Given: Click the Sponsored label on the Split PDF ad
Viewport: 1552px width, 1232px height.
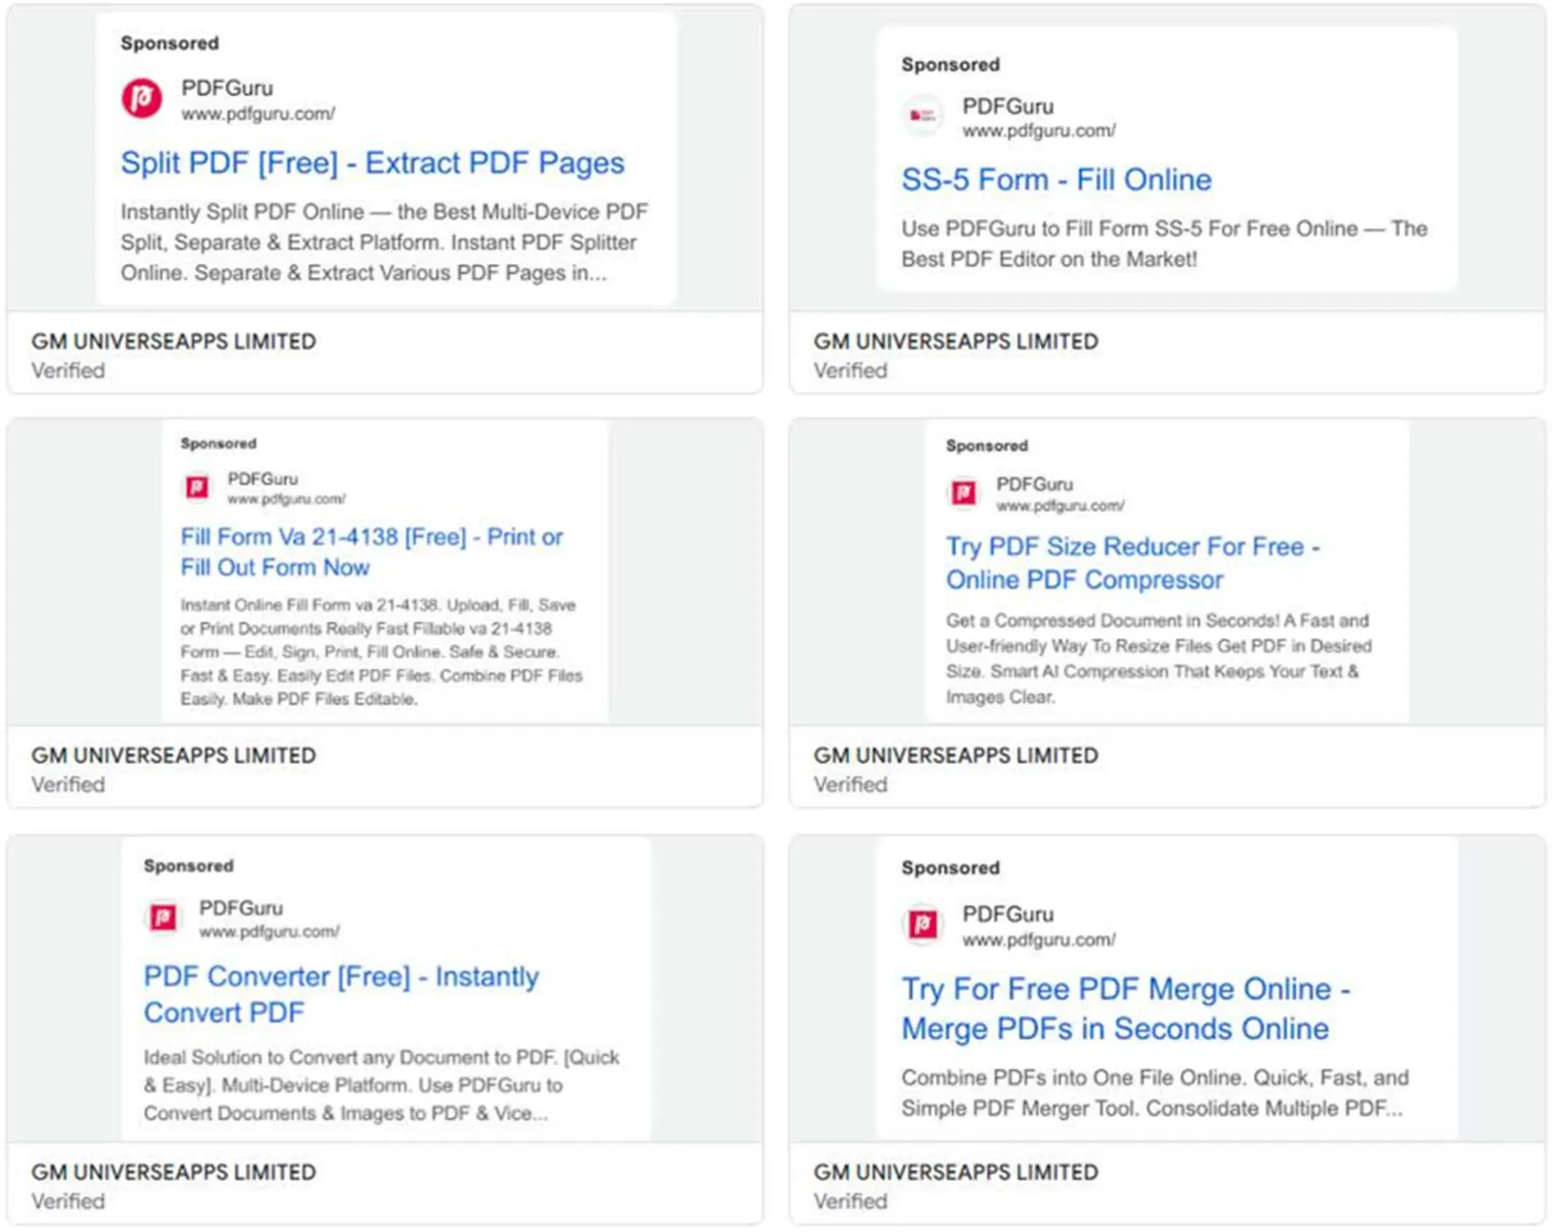Looking at the screenshot, I should coord(170,44).
